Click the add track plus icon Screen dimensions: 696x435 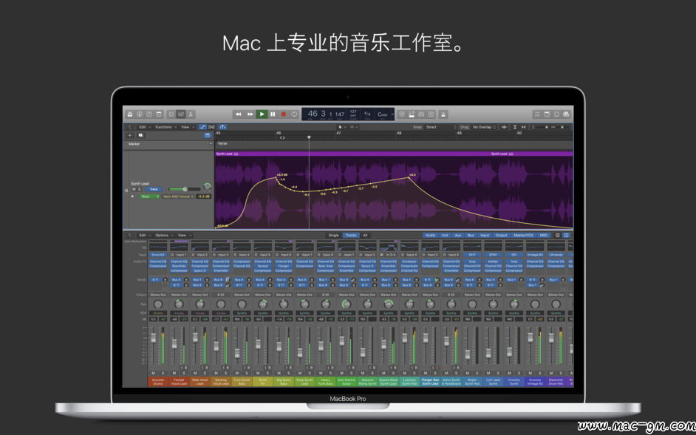tap(130, 135)
